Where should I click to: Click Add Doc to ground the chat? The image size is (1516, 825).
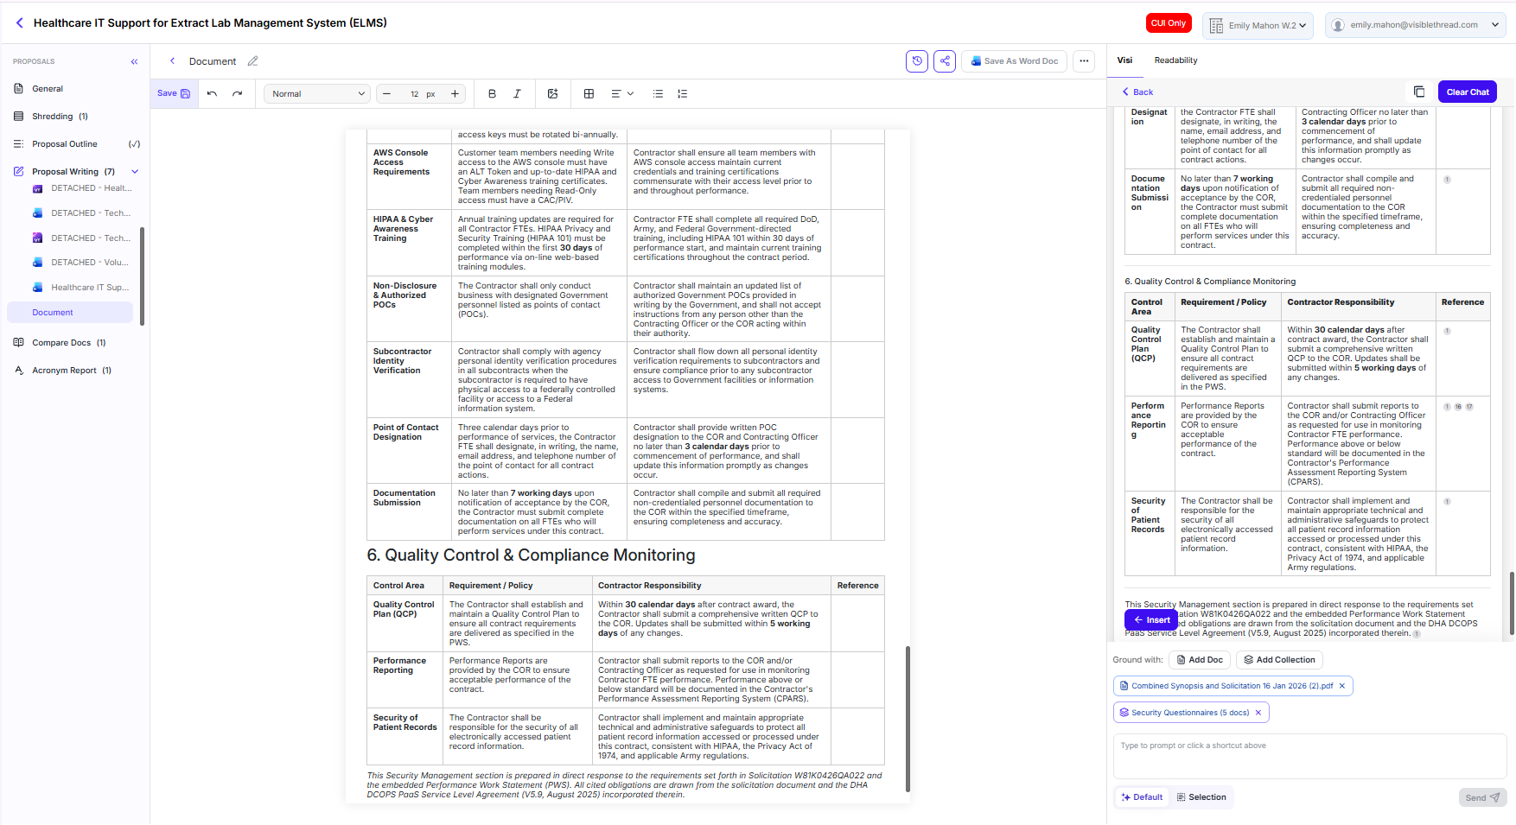[x=1200, y=660]
